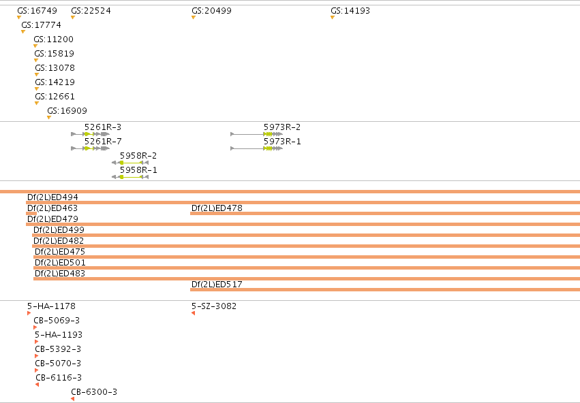Select GS:13078 insertion label

click(55, 68)
